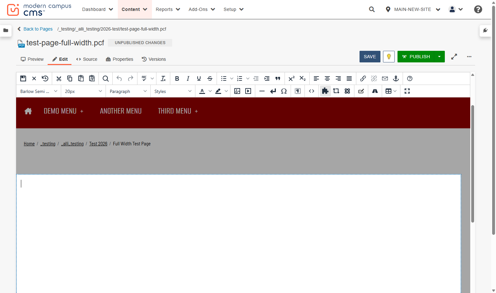
Task: Click the Test 2026 breadcrumb link
Action: (98, 144)
